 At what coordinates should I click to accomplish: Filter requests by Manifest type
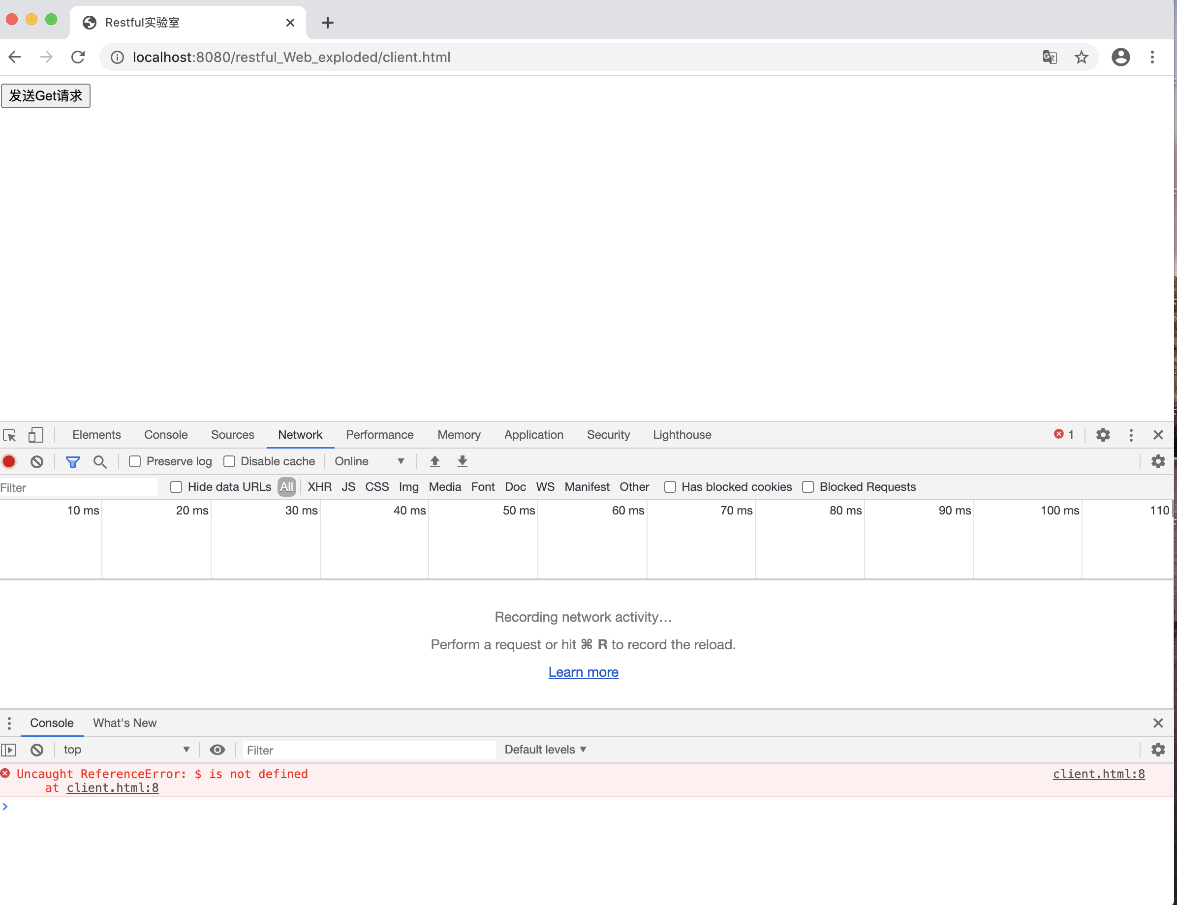click(587, 487)
